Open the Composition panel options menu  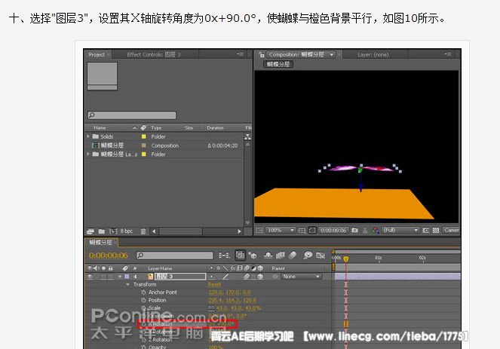click(x=448, y=54)
